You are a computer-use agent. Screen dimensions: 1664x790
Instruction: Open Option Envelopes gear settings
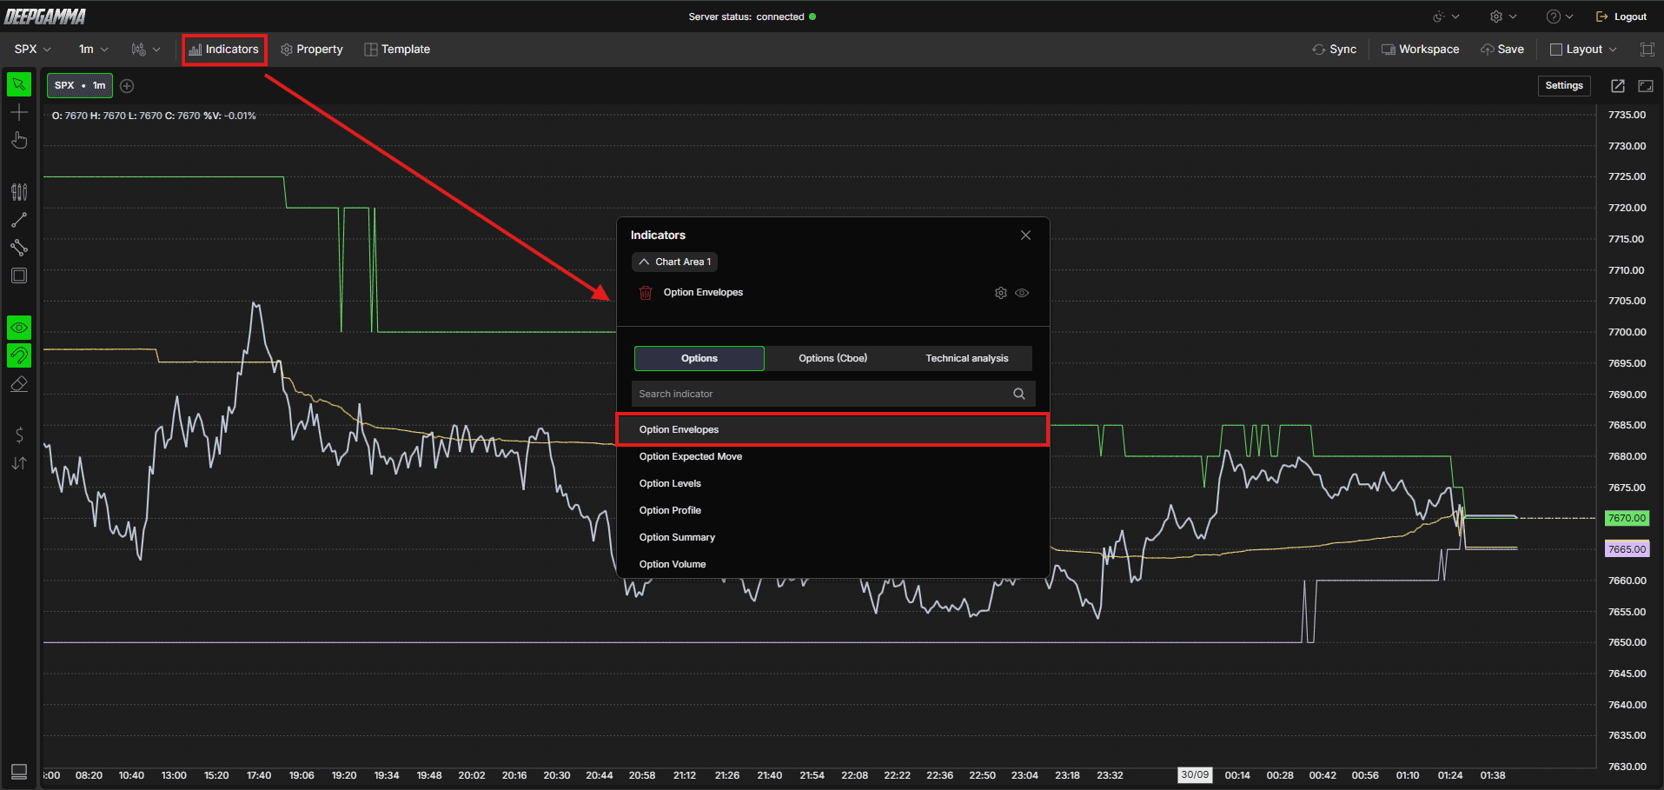1001,293
